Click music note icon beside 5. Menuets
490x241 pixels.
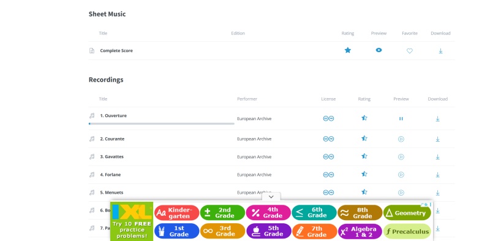click(92, 193)
